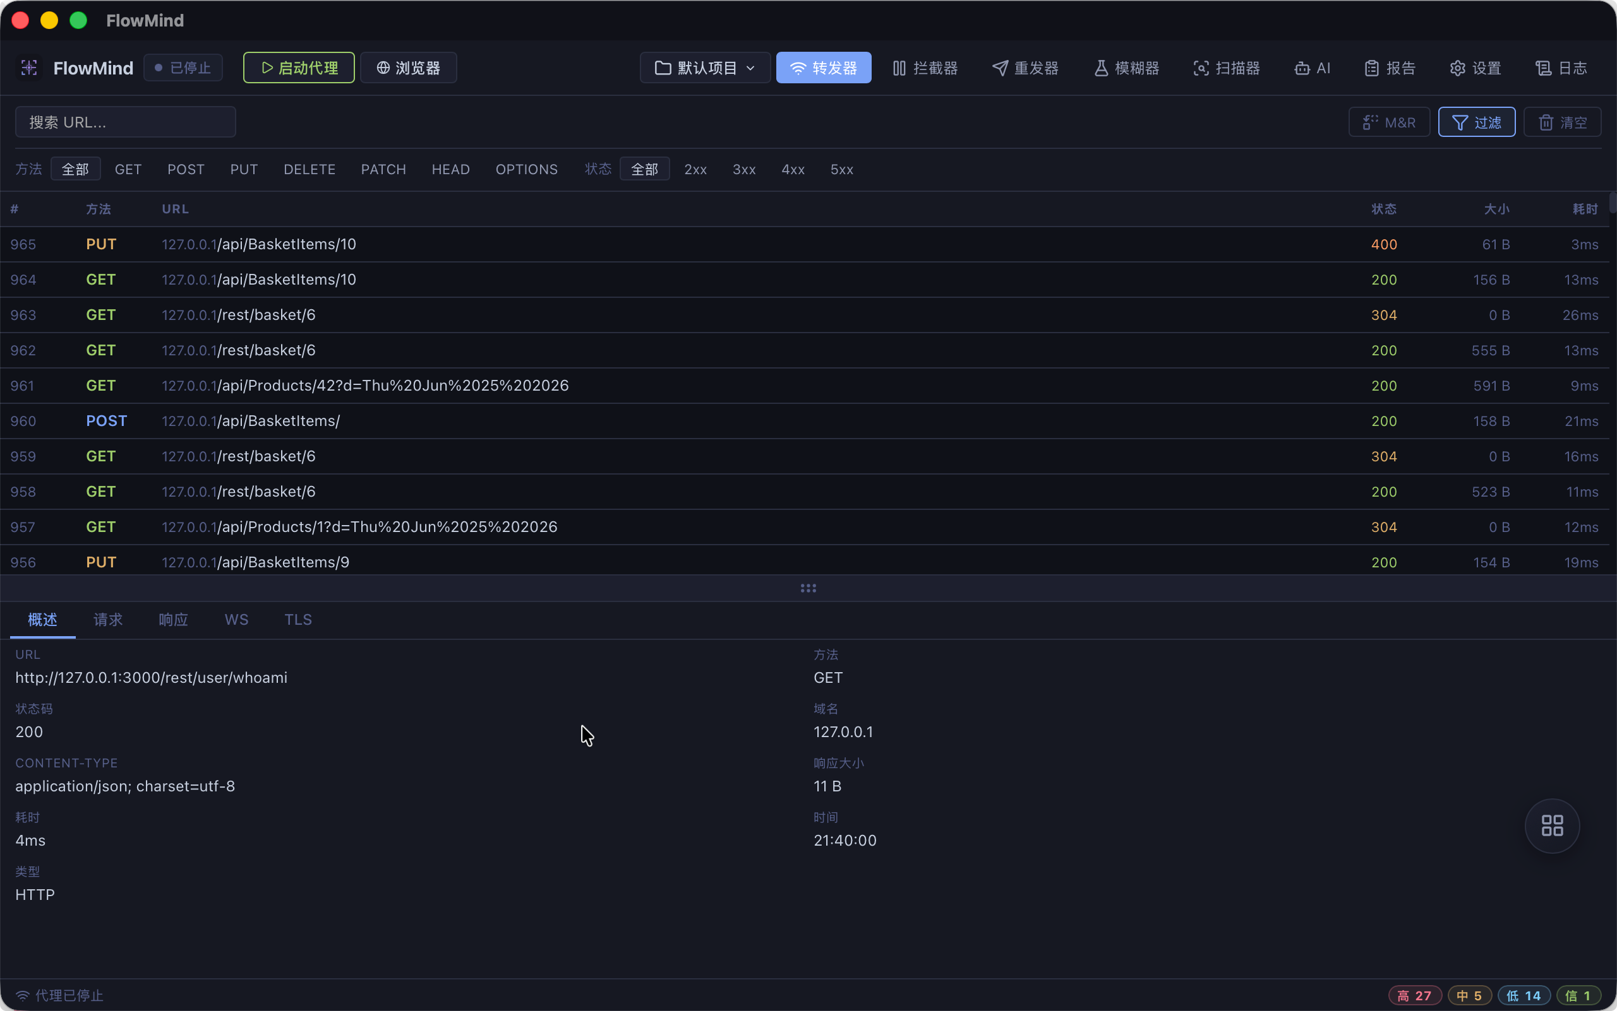Viewport: 1617px width, 1011px height.
Task: Select request 956 PUT BasketItems/9
Action: [x=805, y=562]
